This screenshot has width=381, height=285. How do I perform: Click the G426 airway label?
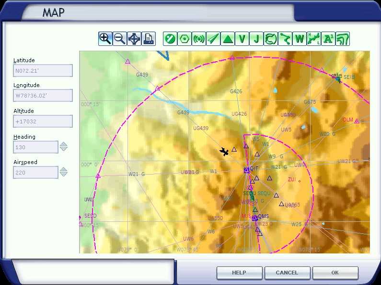[x=236, y=91]
